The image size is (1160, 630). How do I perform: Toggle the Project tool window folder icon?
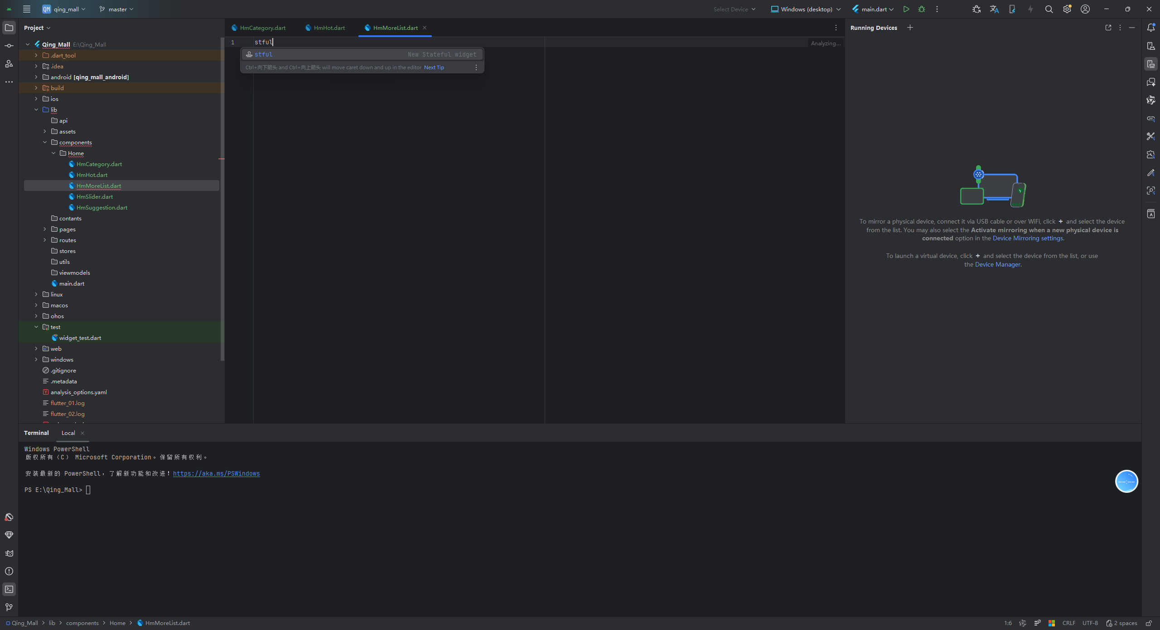9,28
